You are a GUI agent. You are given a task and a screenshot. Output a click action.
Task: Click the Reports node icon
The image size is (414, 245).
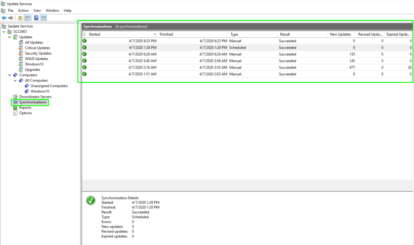pyautogui.click(x=15, y=108)
